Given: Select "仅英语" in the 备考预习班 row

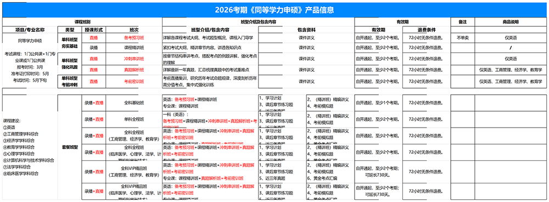Looking at the screenshot, I should coord(511,38).
